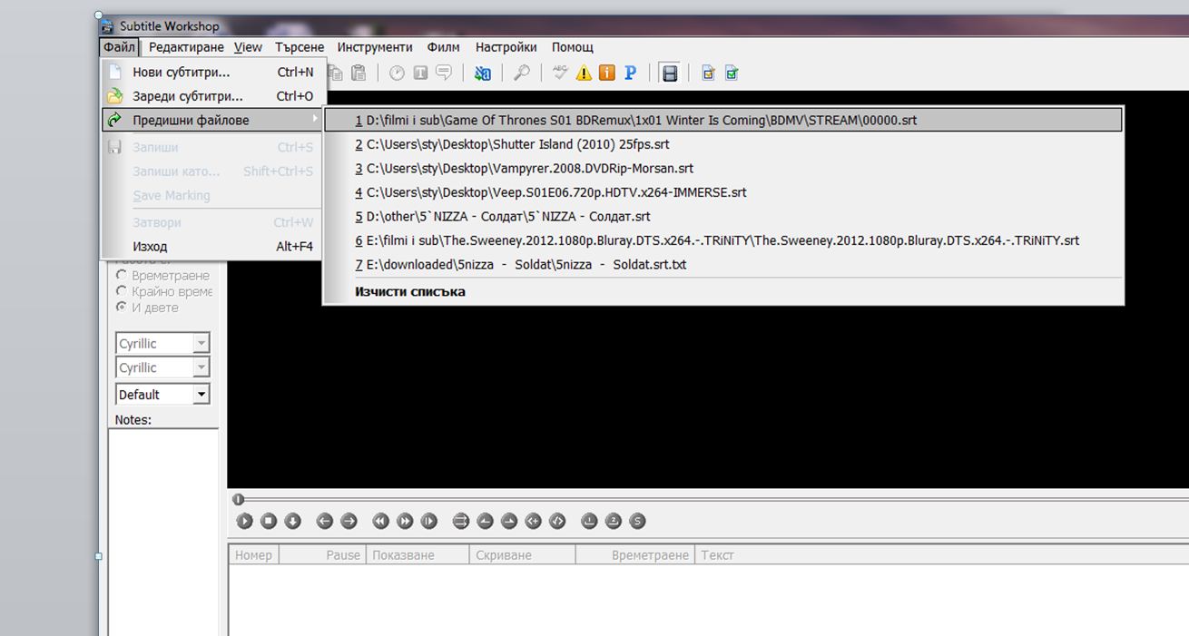
Task: Open recent file Shutter Island (2010) 25fps.srt
Action: point(512,144)
